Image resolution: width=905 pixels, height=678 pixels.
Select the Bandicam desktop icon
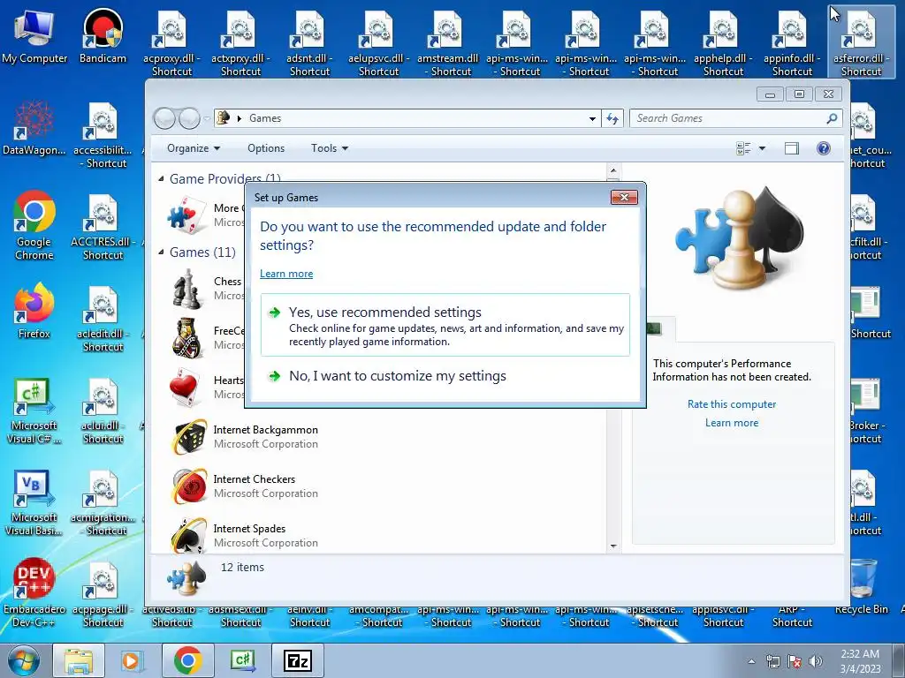click(103, 35)
